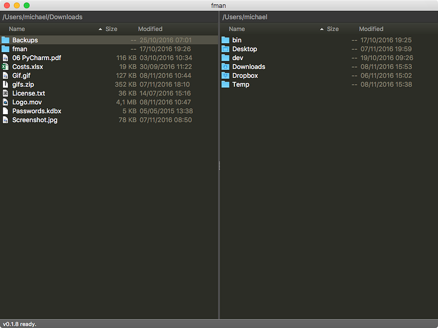Select the Screenshot.jpg file name
The width and height of the screenshot is (438, 328).
click(35, 120)
